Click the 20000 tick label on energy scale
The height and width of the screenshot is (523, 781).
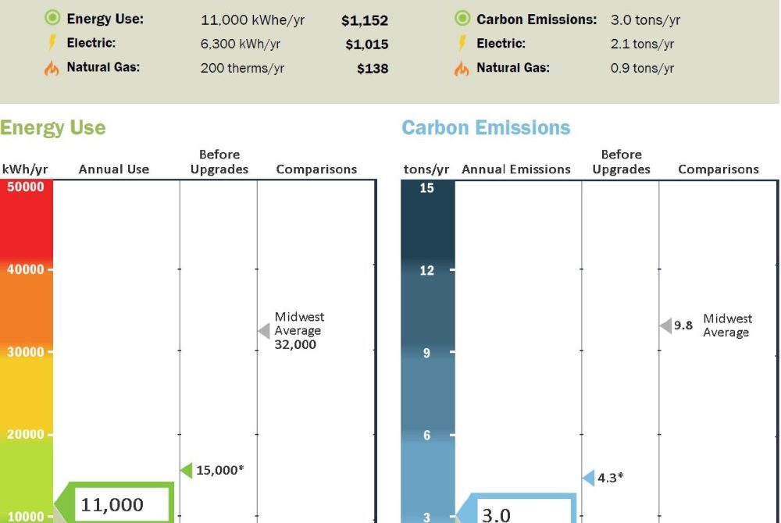[x=26, y=434]
